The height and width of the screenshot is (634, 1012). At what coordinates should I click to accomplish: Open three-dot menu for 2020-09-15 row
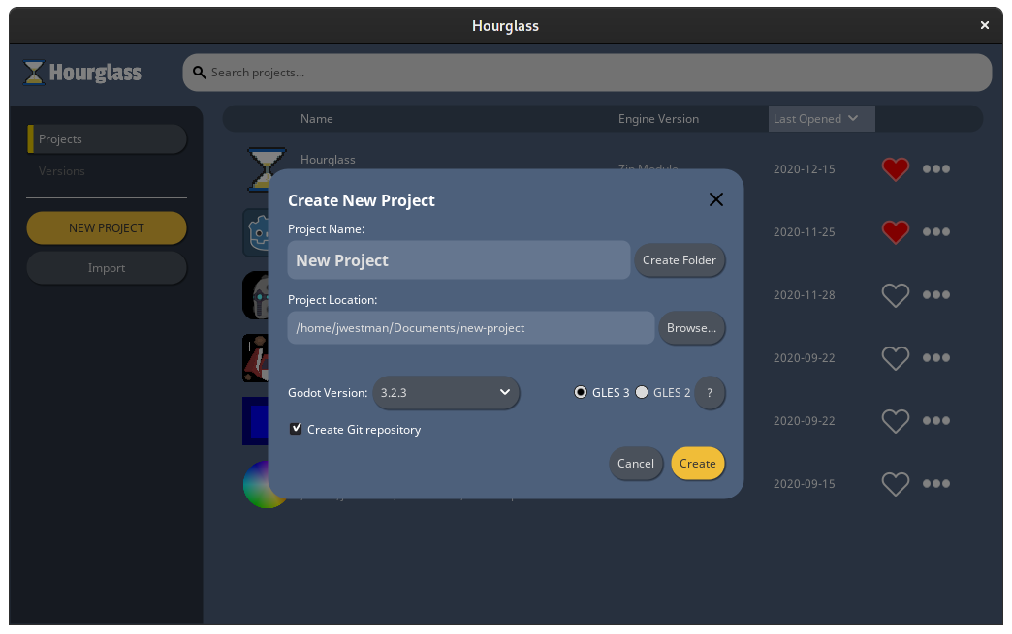coord(935,484)
